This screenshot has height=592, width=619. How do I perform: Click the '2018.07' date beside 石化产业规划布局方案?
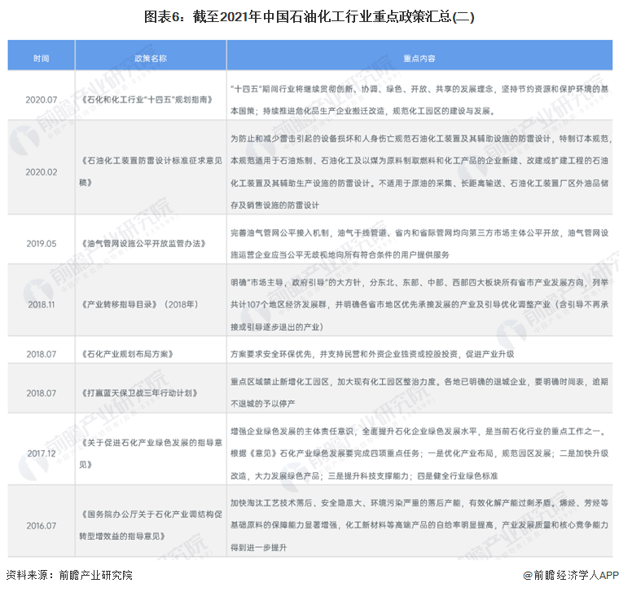point(42,354)
